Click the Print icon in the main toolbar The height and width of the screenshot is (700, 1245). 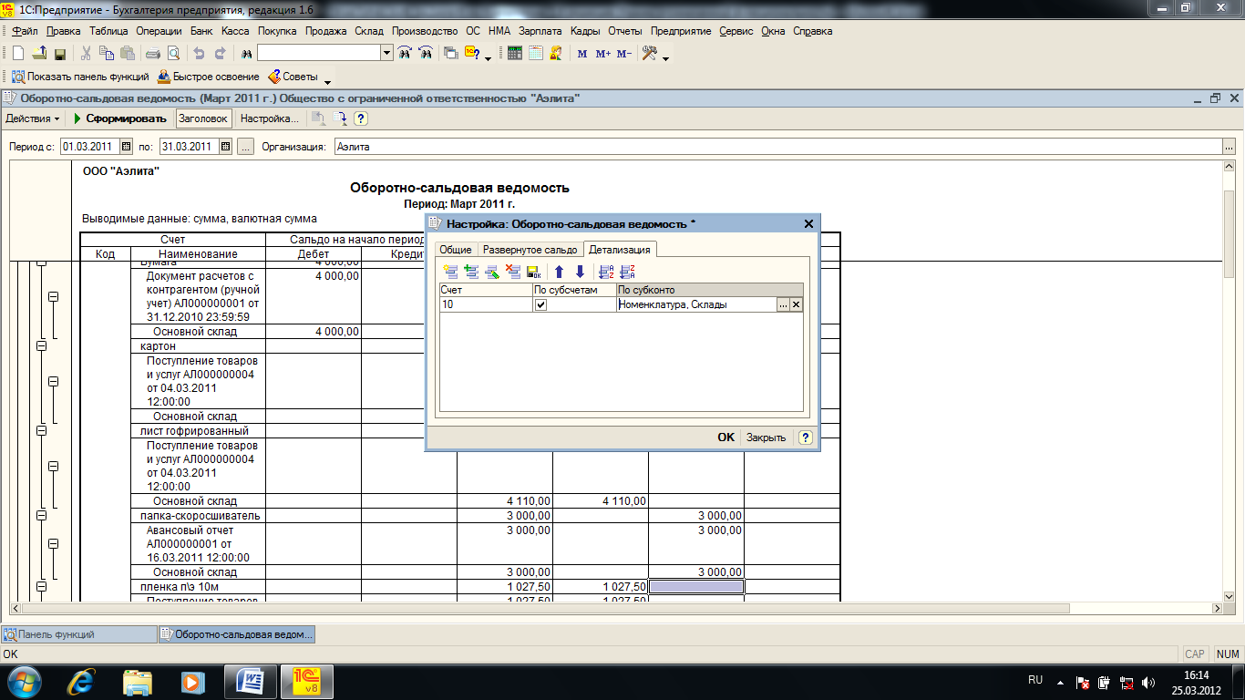click(x=154, y=54)
